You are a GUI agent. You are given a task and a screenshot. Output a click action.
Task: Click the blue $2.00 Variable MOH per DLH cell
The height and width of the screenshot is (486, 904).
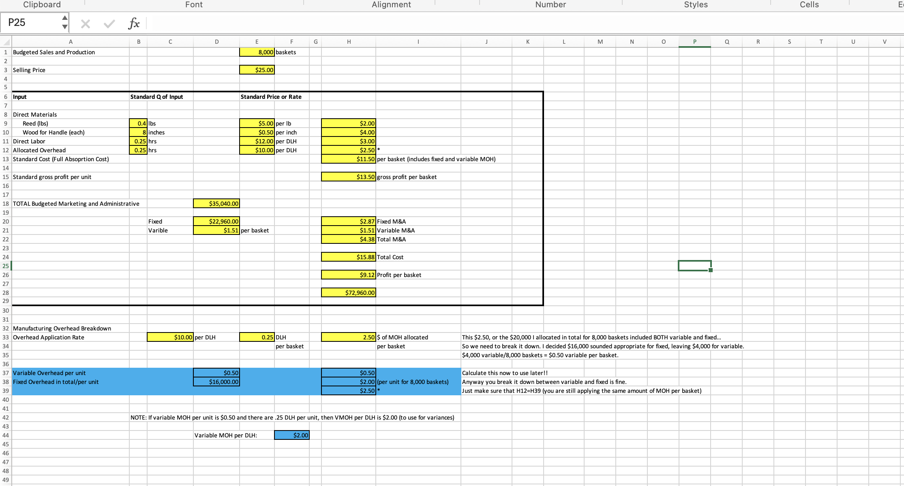click(x=292, y=435)
